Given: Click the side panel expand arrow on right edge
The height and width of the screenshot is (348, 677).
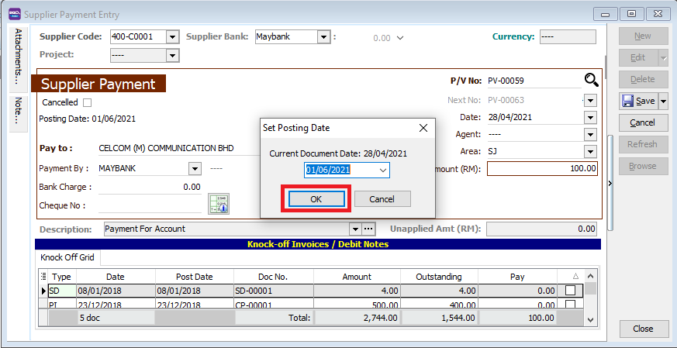Looking at the screenshot, I should click(x=610, y=184).
